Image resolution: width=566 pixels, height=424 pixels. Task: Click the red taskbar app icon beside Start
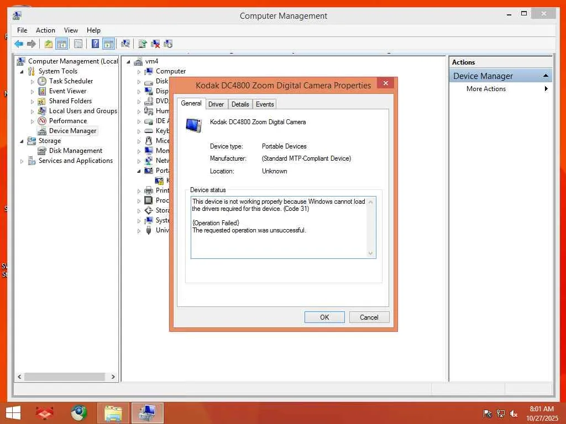click(x=44, y=413)
